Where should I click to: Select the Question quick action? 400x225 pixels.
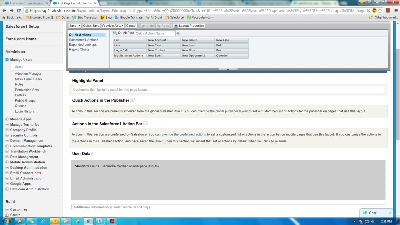point(232,56)
